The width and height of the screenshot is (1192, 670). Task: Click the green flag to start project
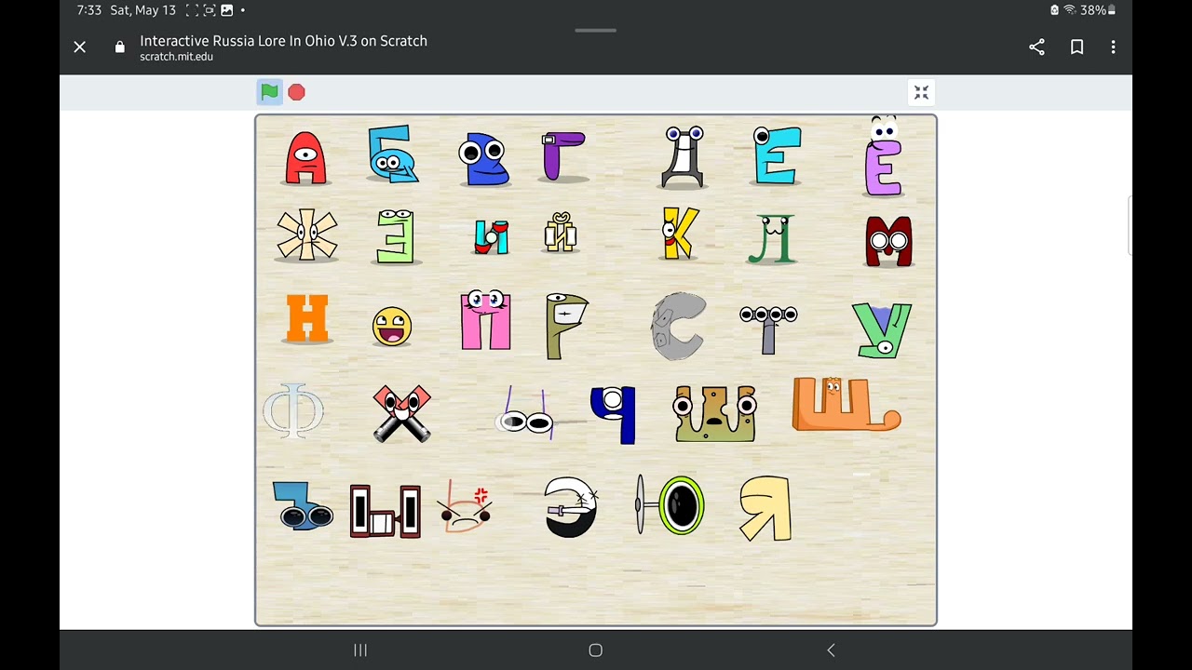point(269,92)
